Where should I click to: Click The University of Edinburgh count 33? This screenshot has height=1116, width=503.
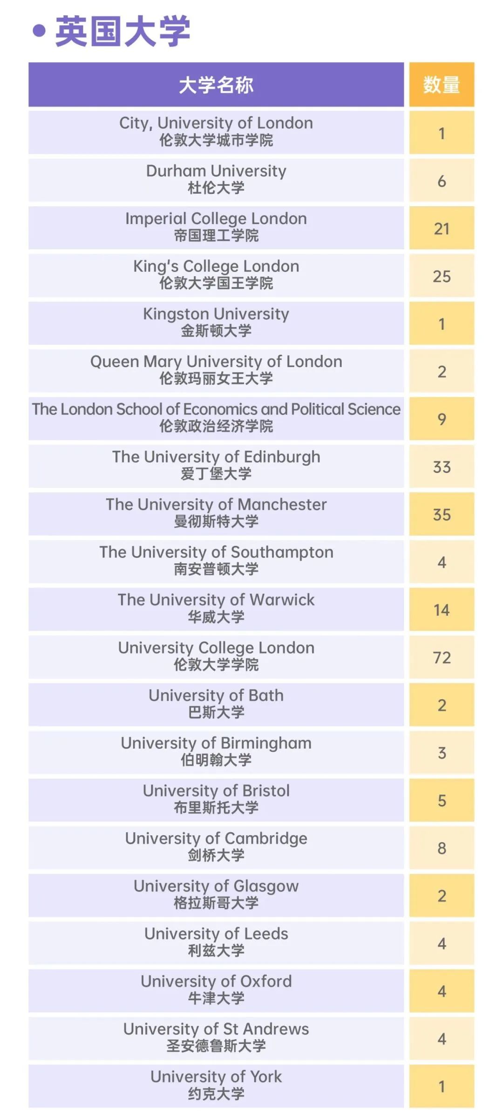442,466
